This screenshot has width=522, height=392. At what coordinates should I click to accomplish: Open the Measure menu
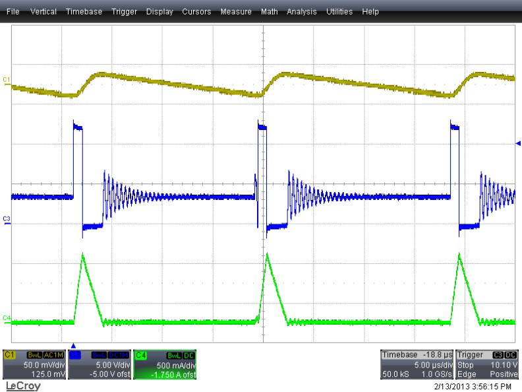pos(236,12)
